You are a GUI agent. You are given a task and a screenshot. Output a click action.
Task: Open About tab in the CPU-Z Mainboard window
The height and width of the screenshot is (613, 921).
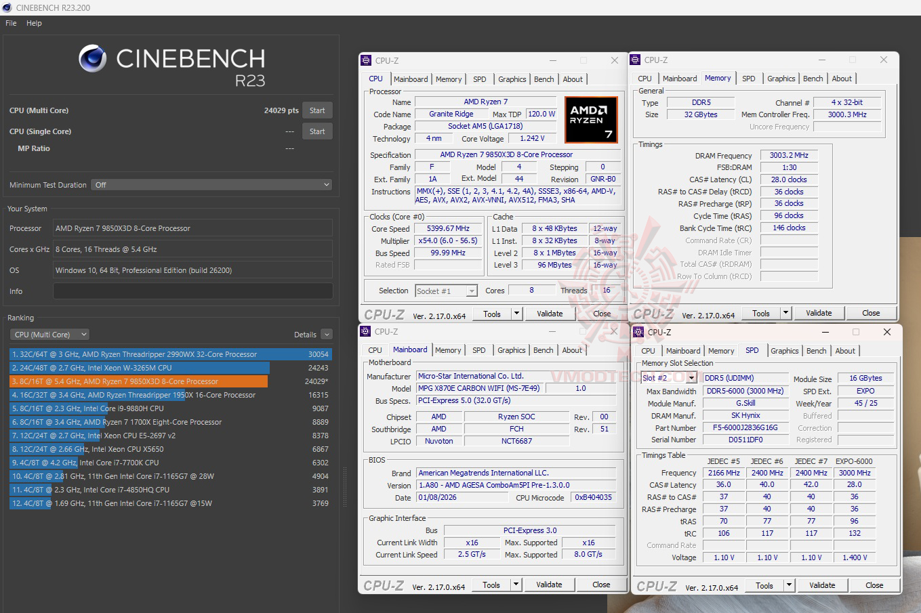click(x=572, y=350)
